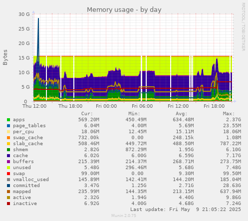Viewport: 248px width, 221px height.
Task: Click the 'Cur:' column header
Action: tap(87, 114)
